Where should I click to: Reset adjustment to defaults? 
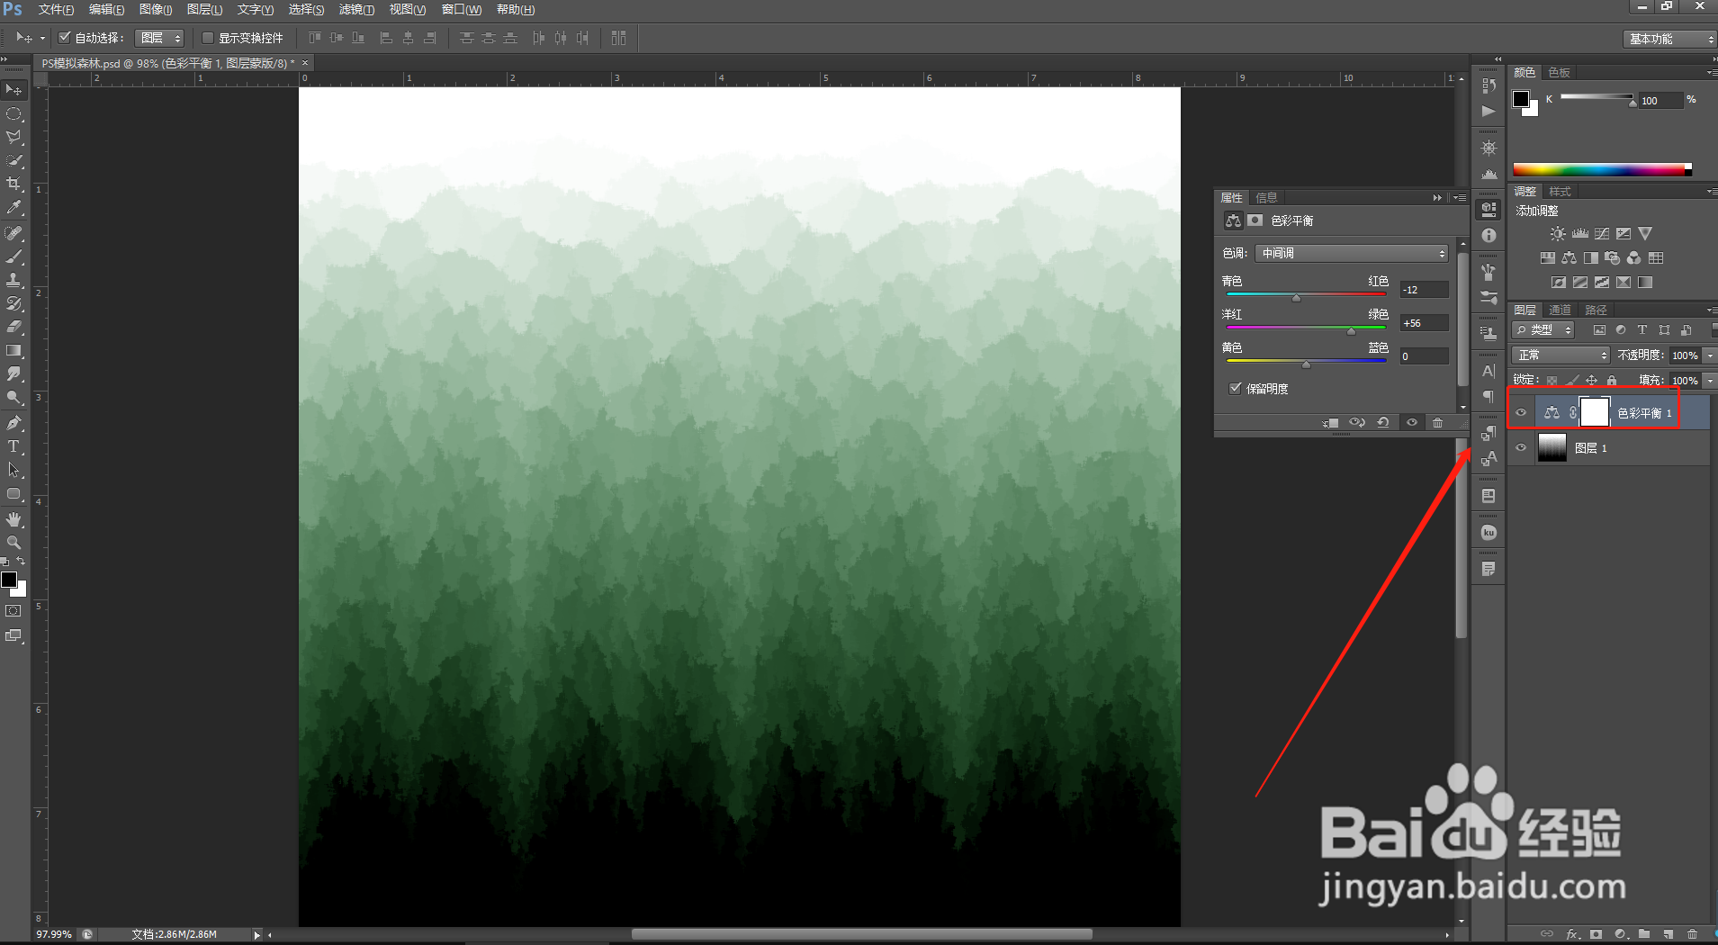pyautogui.click(x=1383, y=423)
